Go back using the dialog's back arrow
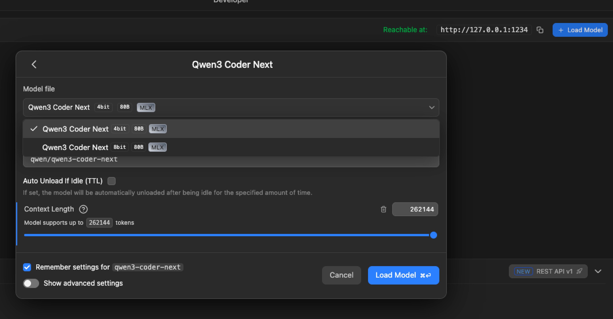Screen dimensions: 613x319 pyautogui.click(x=34, y=64)
